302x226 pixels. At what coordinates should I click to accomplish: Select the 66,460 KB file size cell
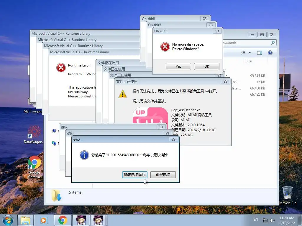[x=257, y=88]
